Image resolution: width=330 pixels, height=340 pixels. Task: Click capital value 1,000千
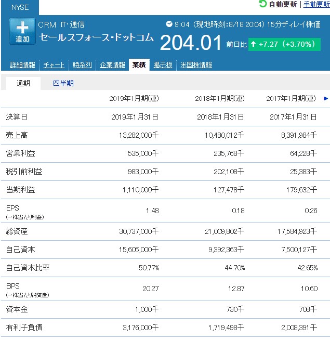[147, 310]
